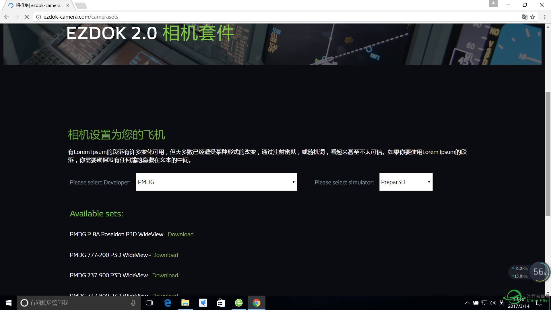551x310 pixels.
Task: Click the Cortana microphone icon
Action: pos(133,303)
